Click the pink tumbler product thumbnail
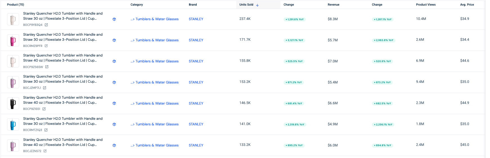Viewport: 490px width, 158px height. pyautogui.click(x=13, y=40)
